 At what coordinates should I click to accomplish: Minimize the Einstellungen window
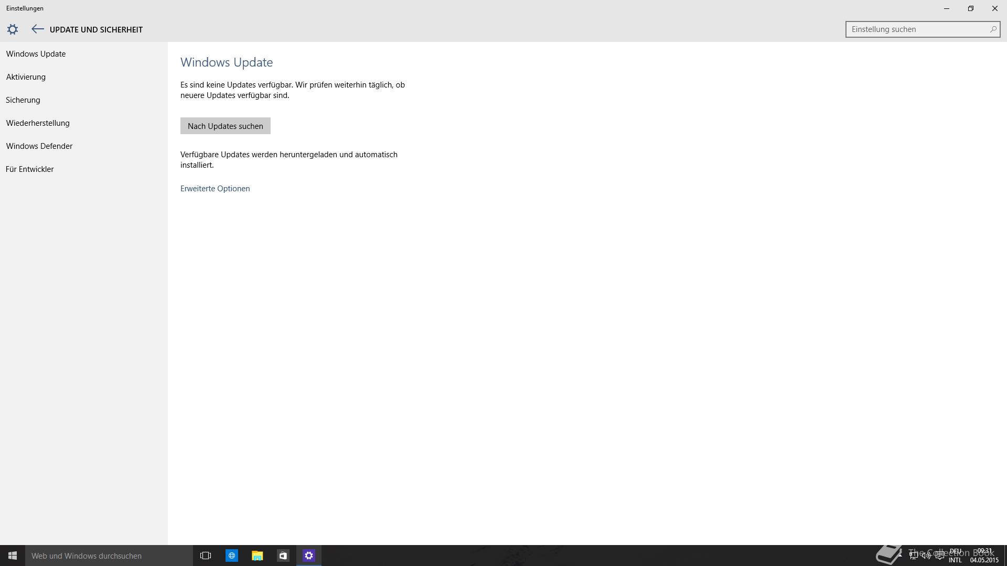tap(947, 8)
